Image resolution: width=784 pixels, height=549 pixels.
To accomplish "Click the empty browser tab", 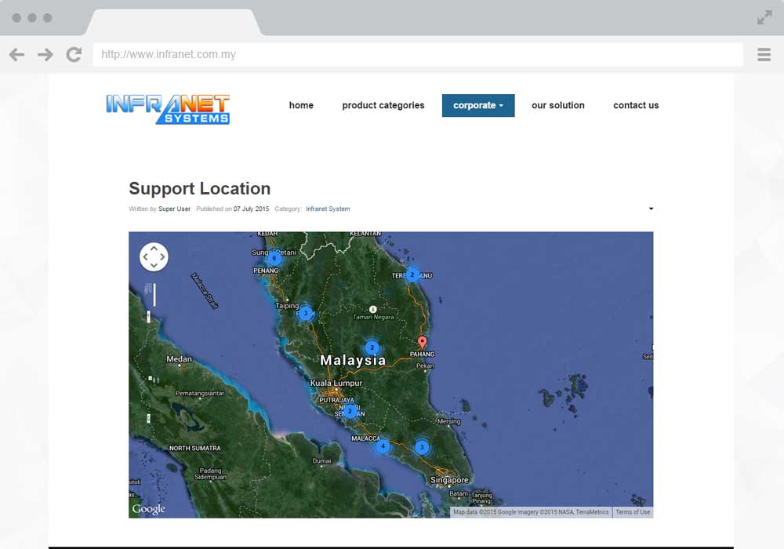I will tap(173, 22).
